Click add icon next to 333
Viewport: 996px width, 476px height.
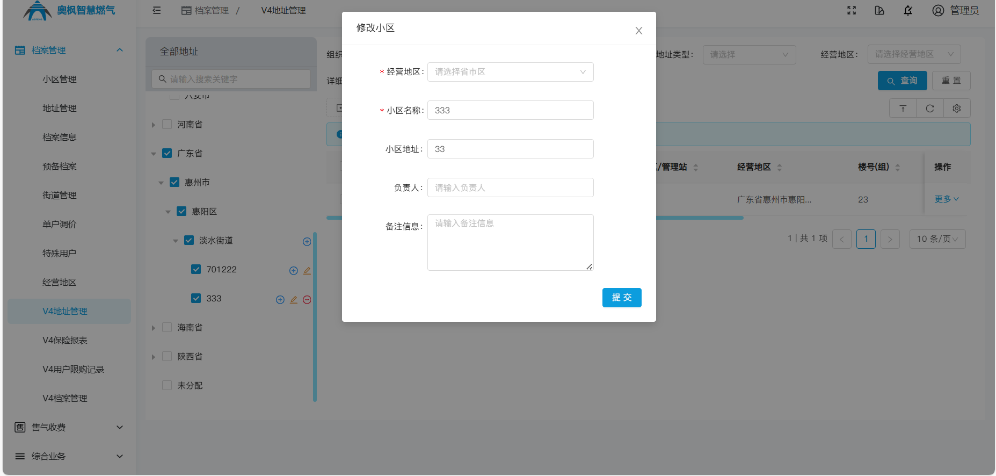click(280, 300)
